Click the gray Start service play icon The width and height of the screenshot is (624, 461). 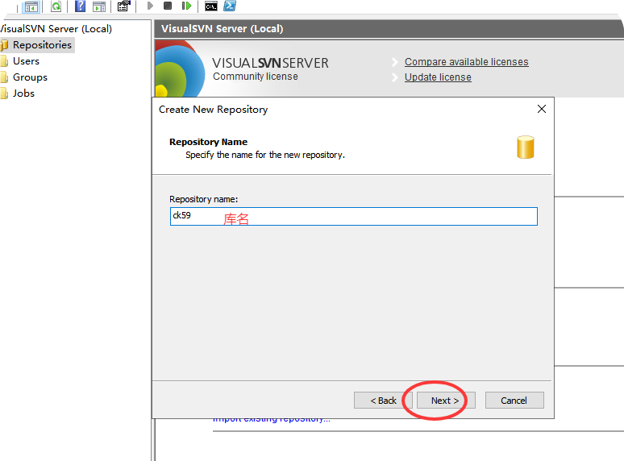pyautogui.click(x=150, y=6)
